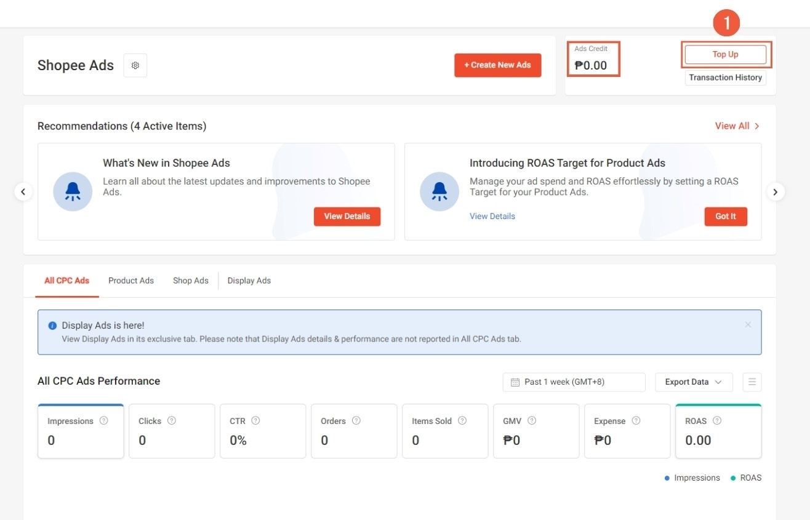
Task: Toggle the ROAS legend item
Action: click(746, 478)
